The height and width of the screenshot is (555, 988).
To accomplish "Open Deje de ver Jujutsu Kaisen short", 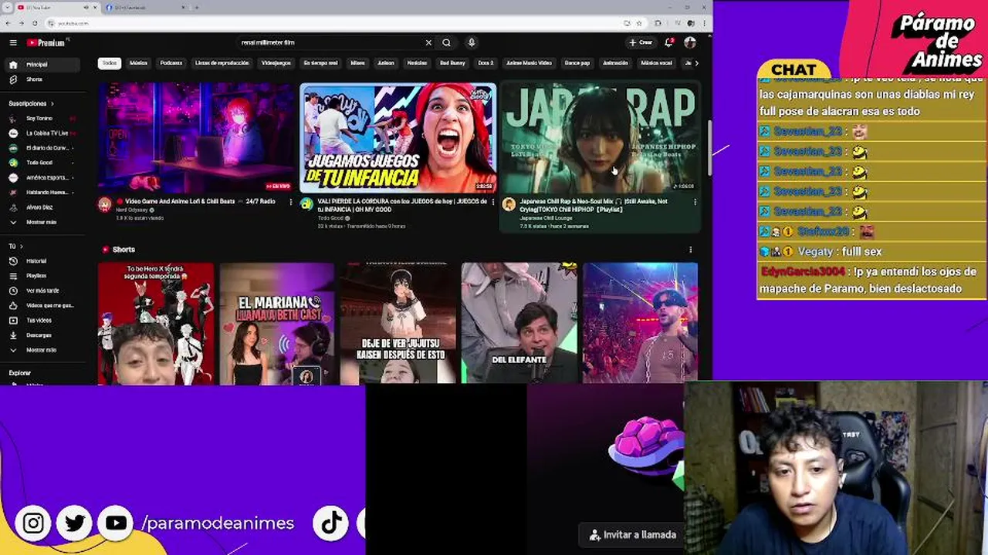I will [x=398, y=324].
